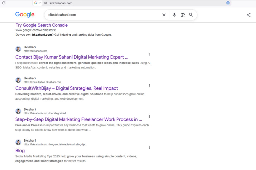Click Bksahani site name above ConsultWithBijay result

click(x=30, y=78)
